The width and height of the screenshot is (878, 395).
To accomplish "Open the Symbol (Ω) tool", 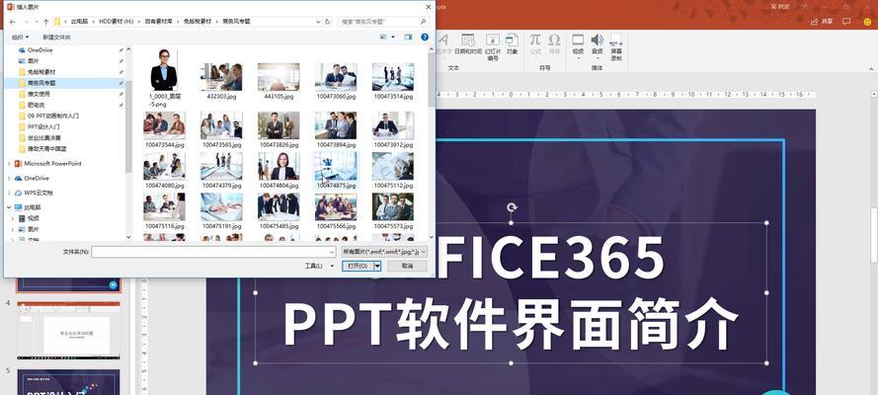I will pos(554,43).
